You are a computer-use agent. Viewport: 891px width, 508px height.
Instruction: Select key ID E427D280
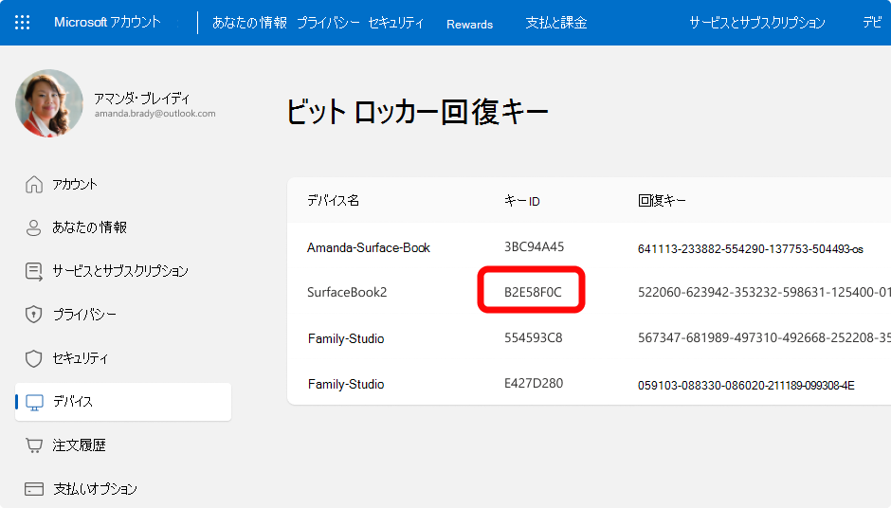534,383
